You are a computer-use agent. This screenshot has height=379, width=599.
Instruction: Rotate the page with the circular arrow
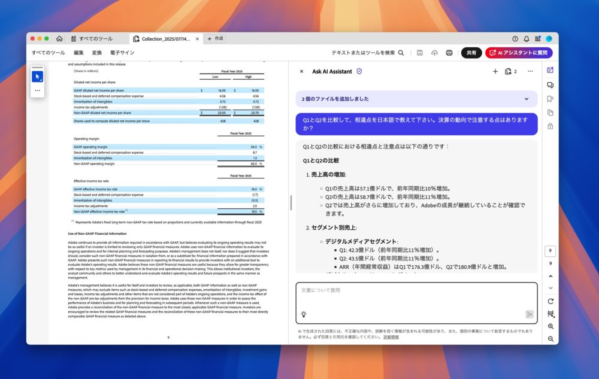[x=550, y=301]
